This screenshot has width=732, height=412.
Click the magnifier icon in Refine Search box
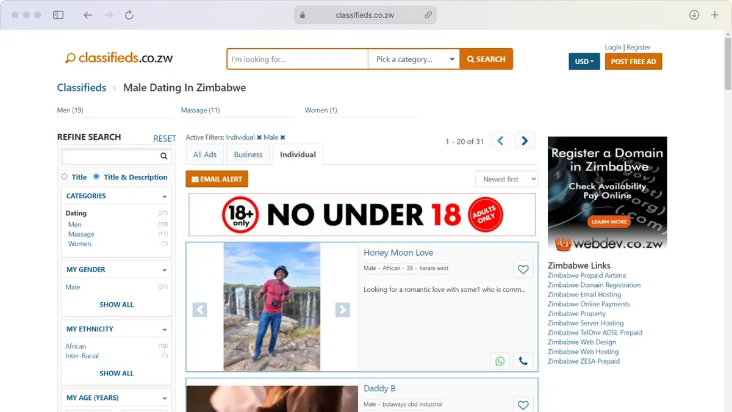[x=163, y=156]
